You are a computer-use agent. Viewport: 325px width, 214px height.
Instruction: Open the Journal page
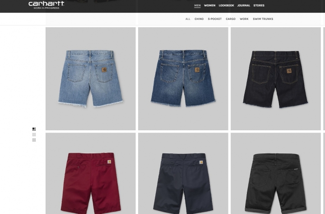pos(244,5)
